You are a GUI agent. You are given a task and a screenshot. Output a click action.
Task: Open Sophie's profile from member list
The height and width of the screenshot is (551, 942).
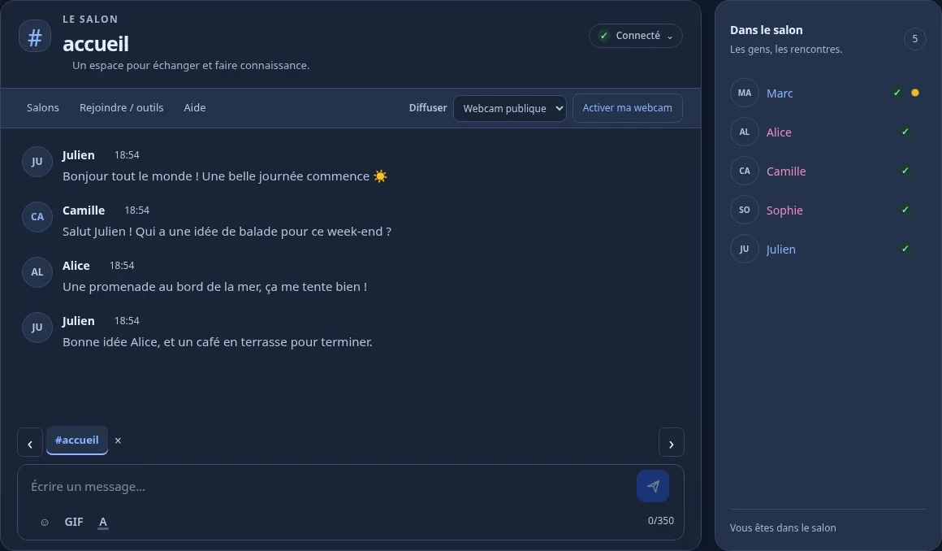click(784, 210)
